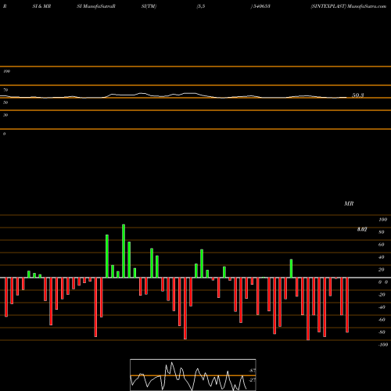Click the MR axis label '100'

(x=382, y=220)
